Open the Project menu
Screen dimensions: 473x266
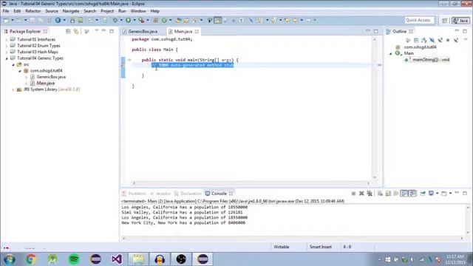point(107,11)
